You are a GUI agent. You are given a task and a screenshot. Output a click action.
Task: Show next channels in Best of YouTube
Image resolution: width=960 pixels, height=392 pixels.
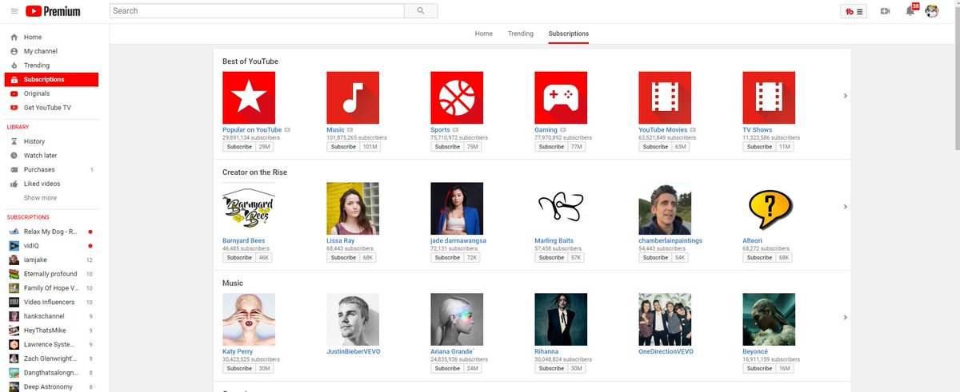point(846,96)
